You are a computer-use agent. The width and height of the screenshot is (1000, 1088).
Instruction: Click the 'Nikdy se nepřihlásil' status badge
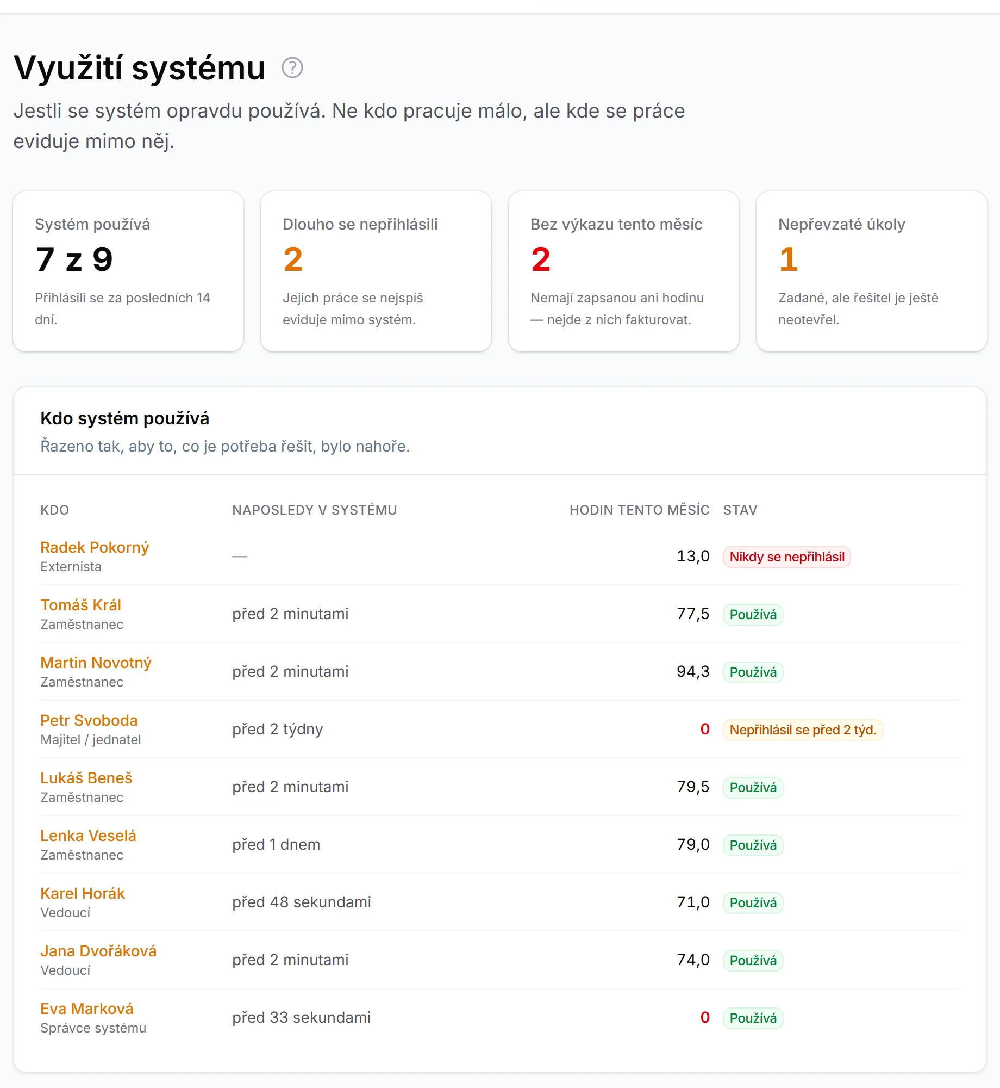click(786, 557)
